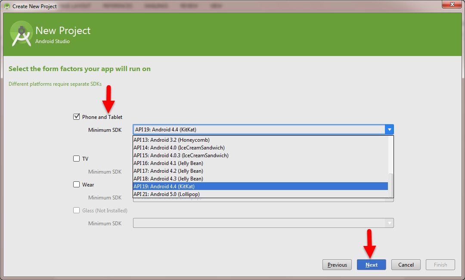This screenshot has height=280, width=465.
Task: Select API 13: Android 3.2 (Honeycomb)
Action: pos(260,140)
